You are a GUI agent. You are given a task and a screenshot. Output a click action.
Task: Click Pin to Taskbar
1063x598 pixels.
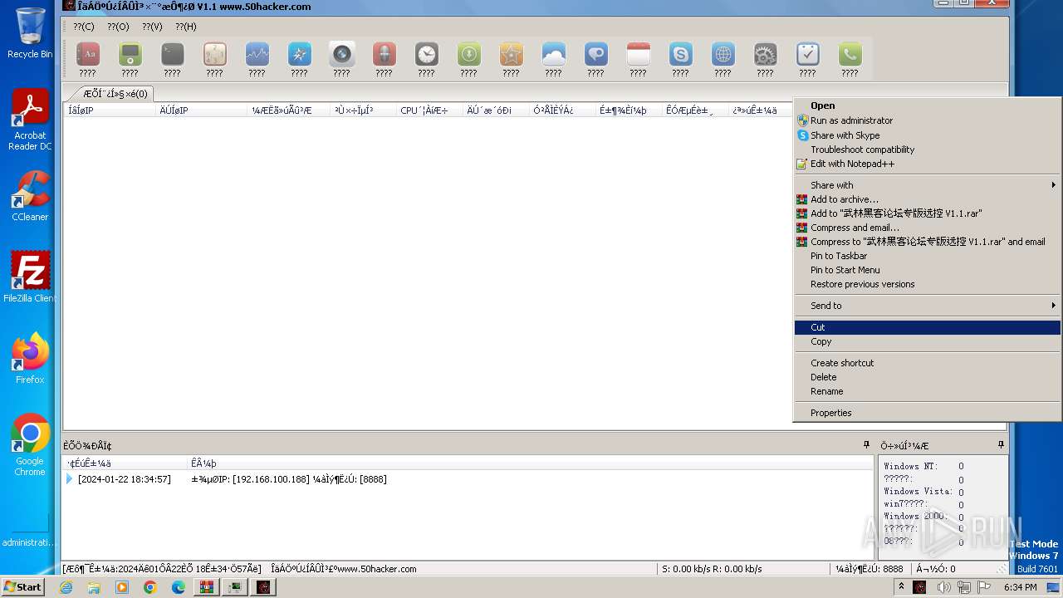tap(927, 256)
